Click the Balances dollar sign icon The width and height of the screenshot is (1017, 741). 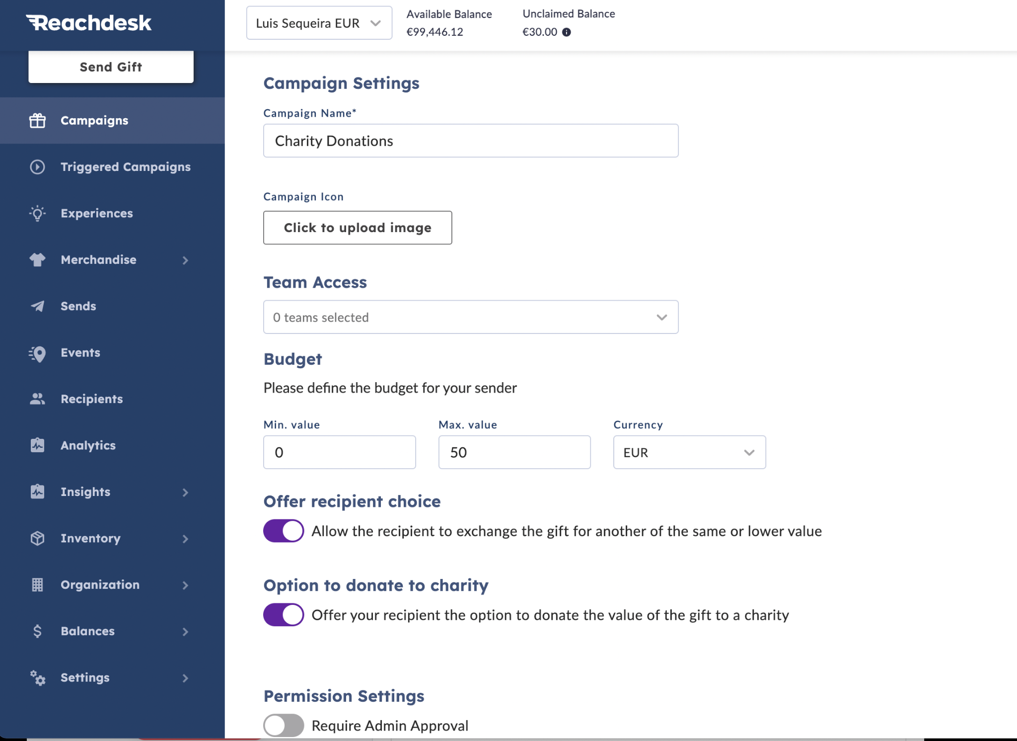point(37,631)
